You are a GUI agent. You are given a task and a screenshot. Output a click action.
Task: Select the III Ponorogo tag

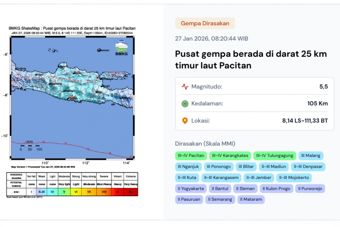(219, 166)
